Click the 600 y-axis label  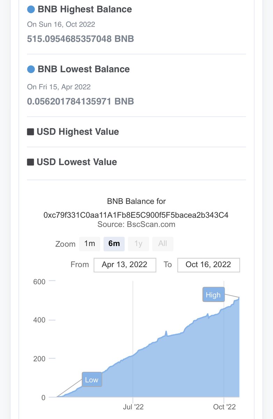[x=39, y=281]
